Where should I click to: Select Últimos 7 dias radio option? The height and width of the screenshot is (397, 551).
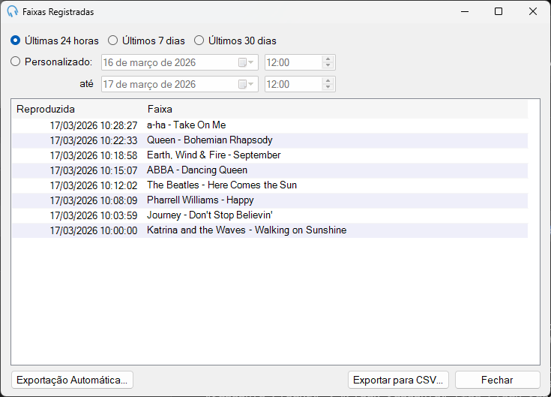click(x=146, y=41)
